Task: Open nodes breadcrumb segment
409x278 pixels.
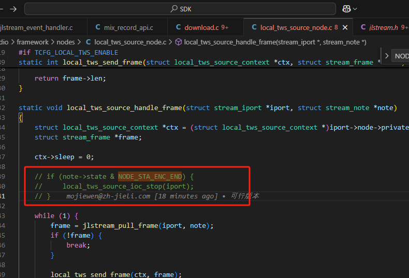Action: 65,42
